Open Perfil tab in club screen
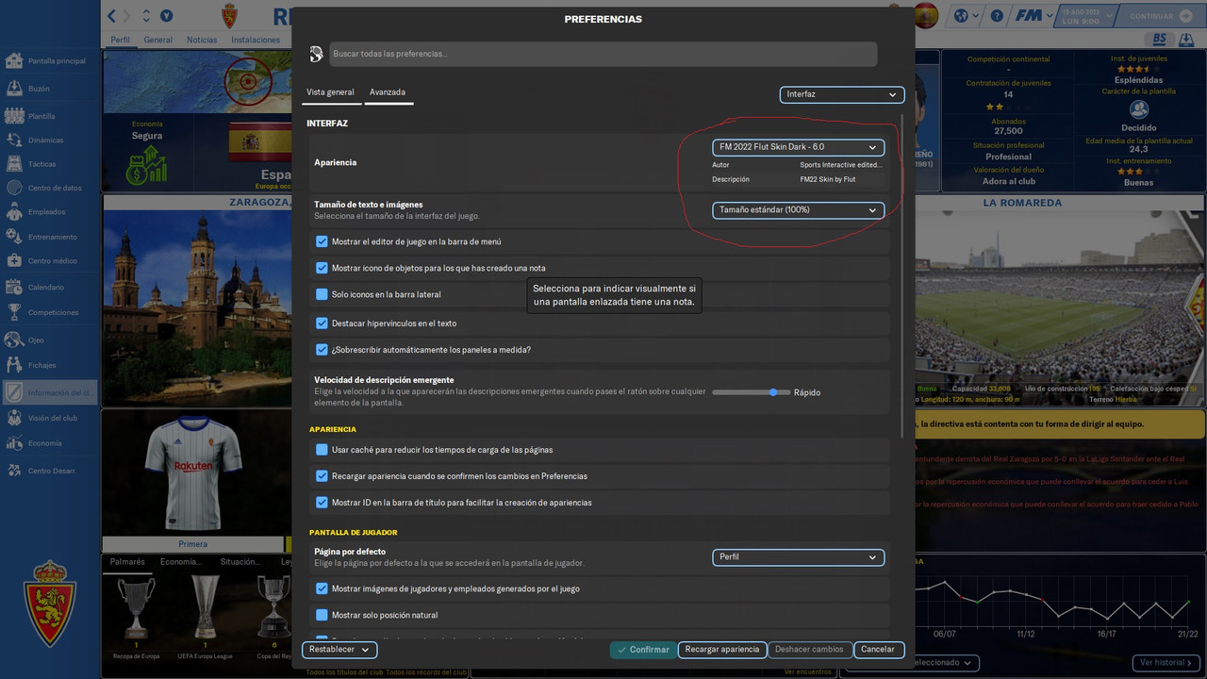 pyautogui.click(x=120, y=40)
